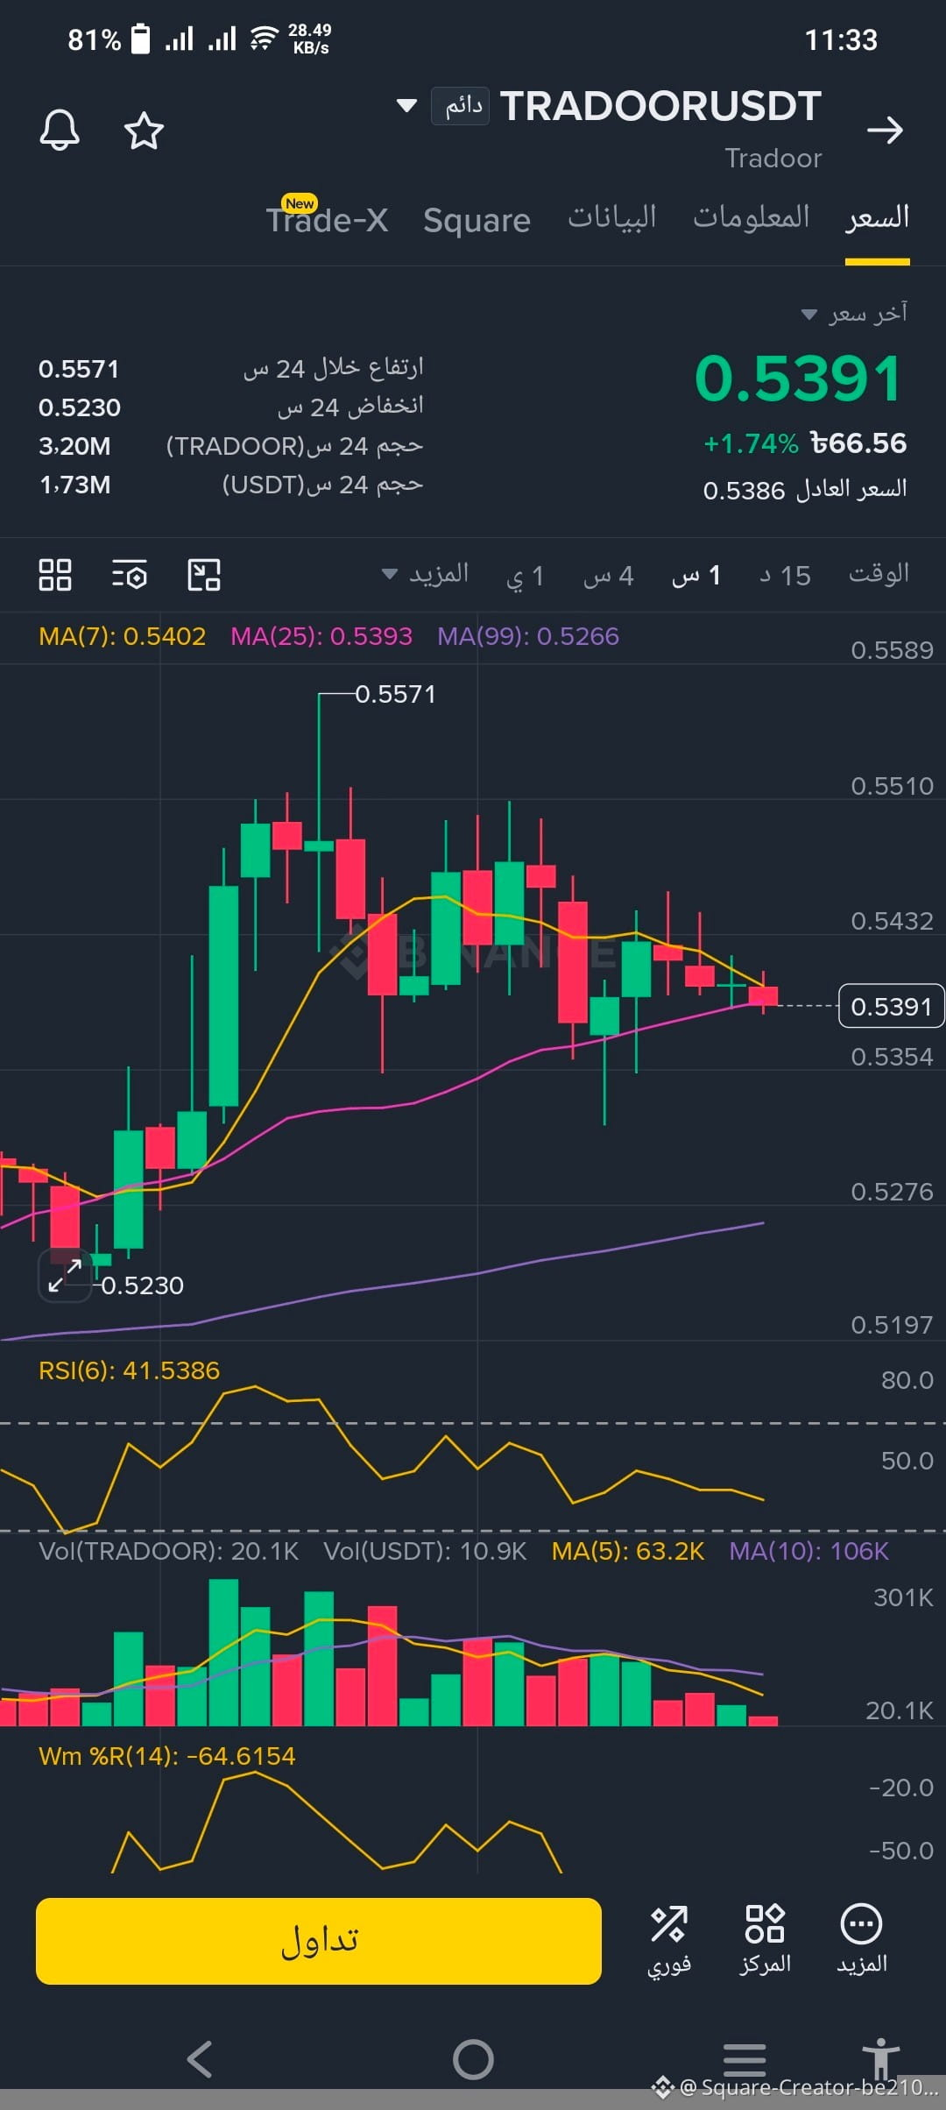Tap the Vol(TRADOOR): 20.1K label

tap(169, 1551)
